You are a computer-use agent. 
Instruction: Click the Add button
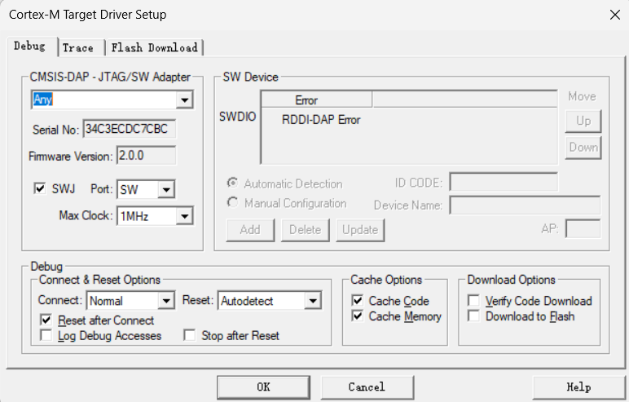[250, 230]
